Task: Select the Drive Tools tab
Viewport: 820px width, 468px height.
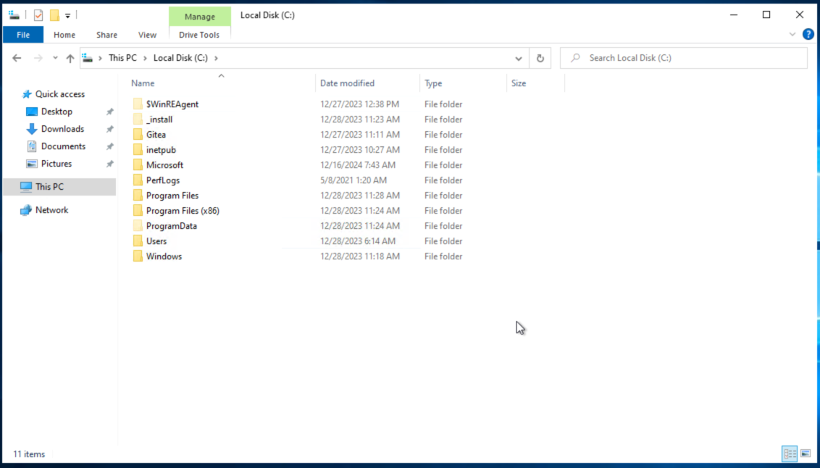Action: (199, 35)
